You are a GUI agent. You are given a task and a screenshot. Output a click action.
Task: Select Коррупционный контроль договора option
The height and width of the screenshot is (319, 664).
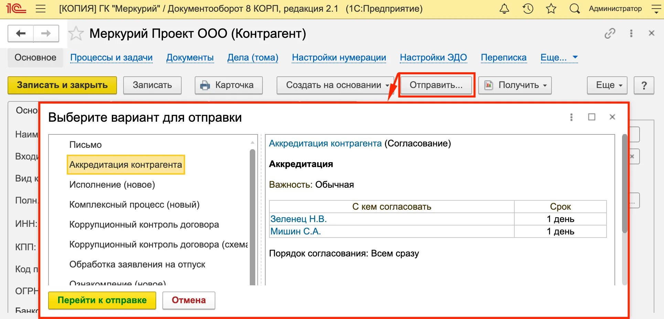click(144, 224)
